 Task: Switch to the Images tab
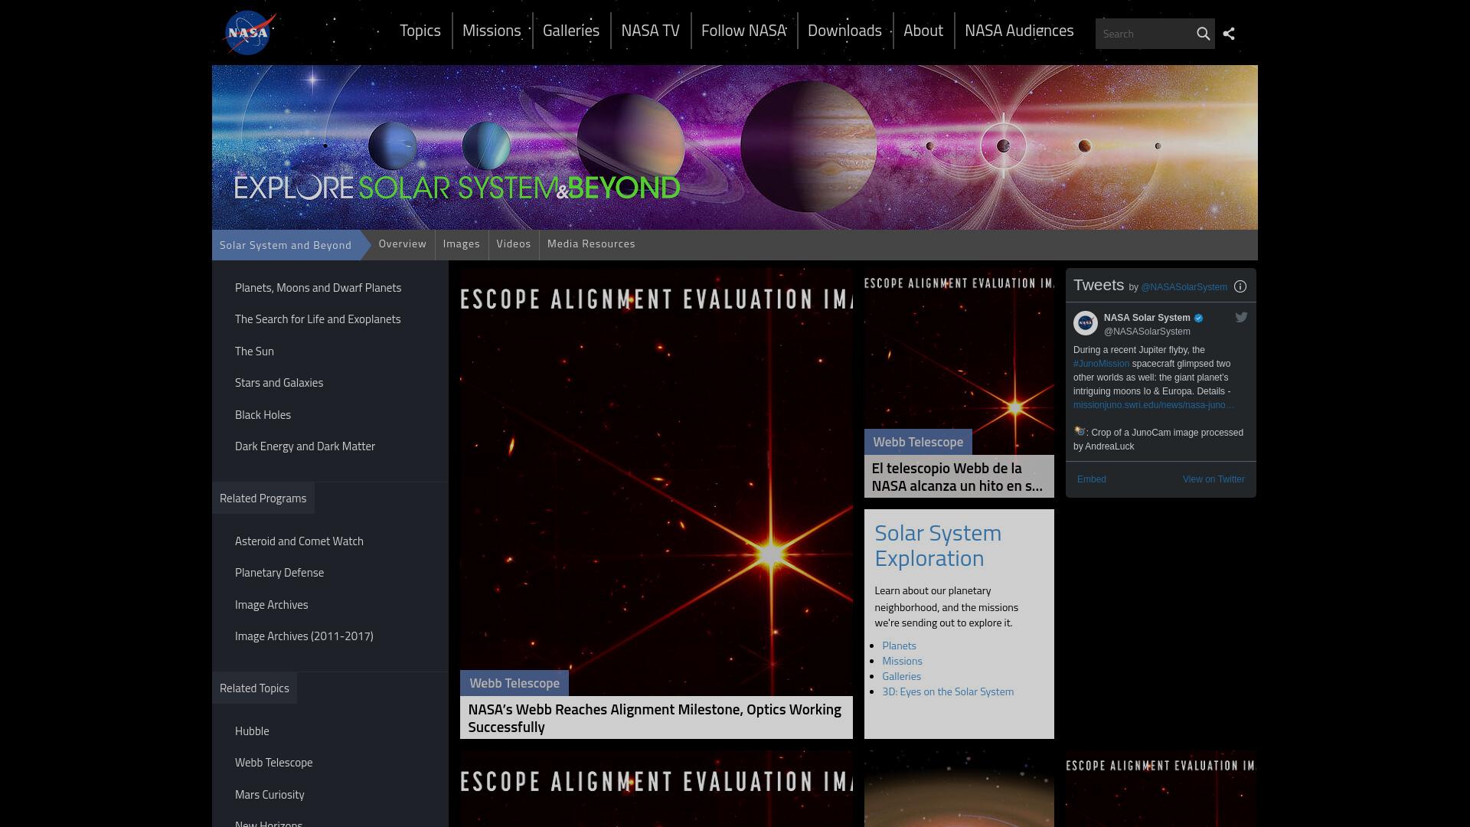462,244
